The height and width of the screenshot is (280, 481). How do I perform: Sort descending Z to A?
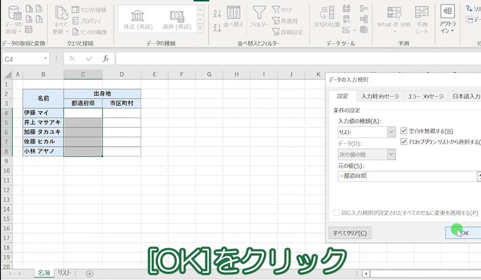217,28
